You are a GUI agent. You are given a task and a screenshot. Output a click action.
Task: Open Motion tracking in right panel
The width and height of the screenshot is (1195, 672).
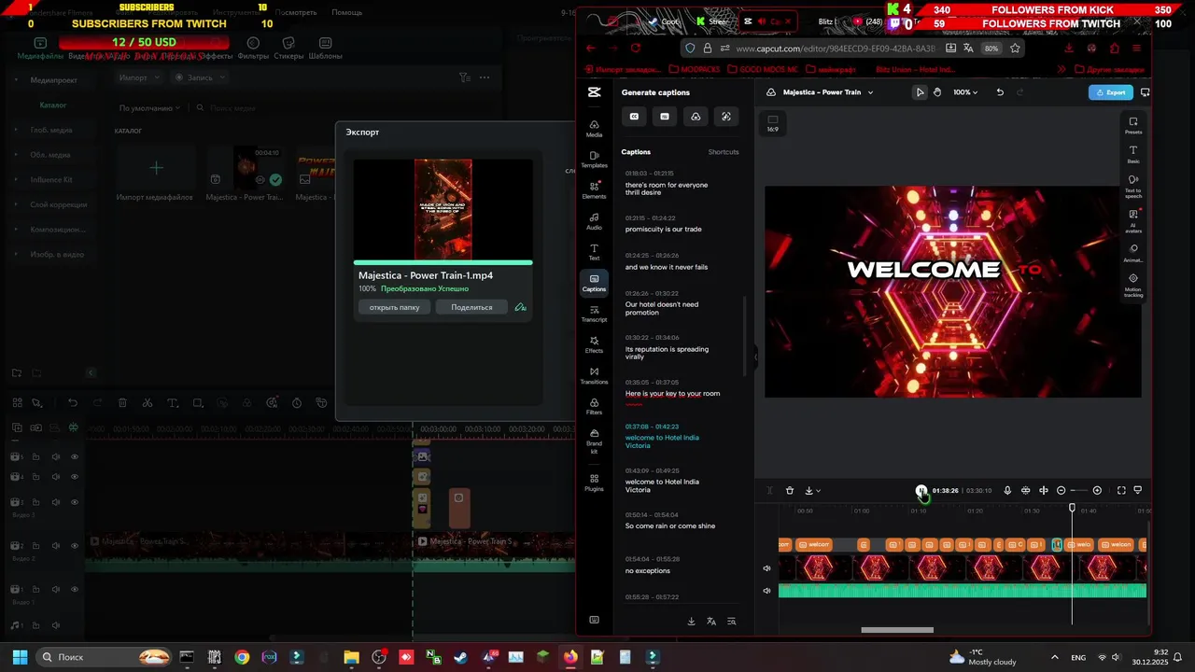1133,285
